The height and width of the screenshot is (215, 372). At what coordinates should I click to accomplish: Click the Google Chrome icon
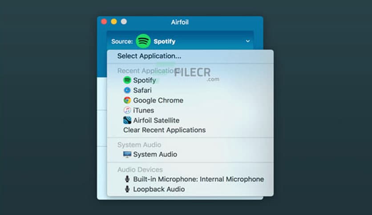point(127,100)
